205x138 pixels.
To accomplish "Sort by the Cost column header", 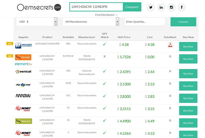I will click(150, 37).
